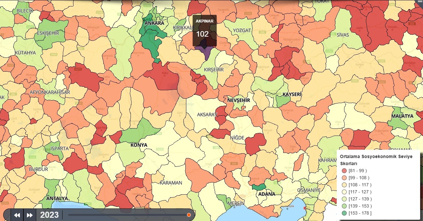Image resolution: width=423 pixels, height=221 pixels.
Task: Click the [99 - 108) orange legend swatch
Action: point(344,178)
